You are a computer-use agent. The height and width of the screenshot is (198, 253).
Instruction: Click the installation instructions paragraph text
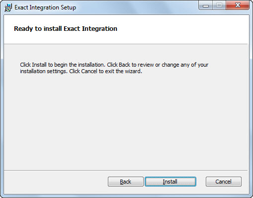coord(114,68)
